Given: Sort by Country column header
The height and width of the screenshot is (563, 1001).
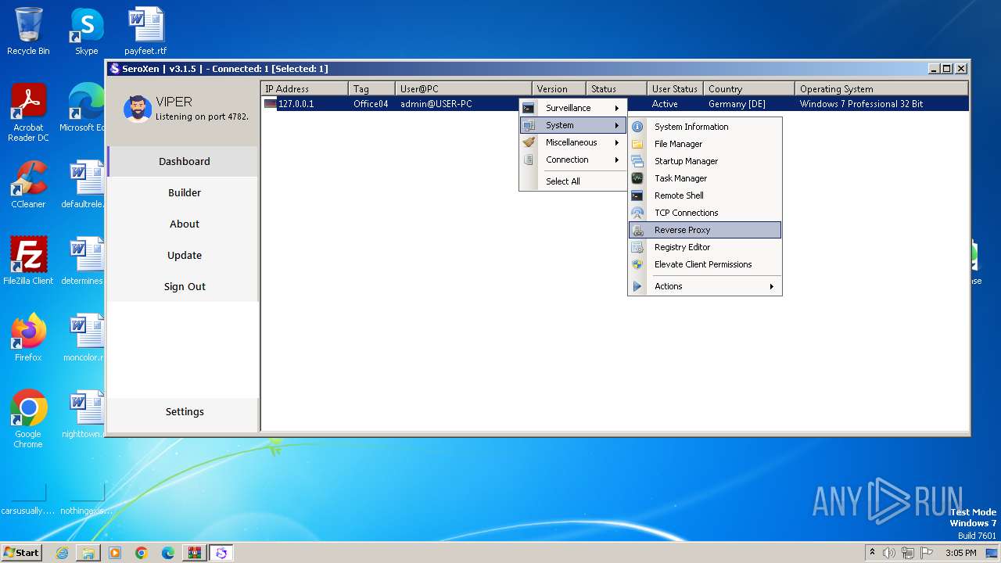Looking at the screenshot, I should pyautogui.click(x=749, y=89).
